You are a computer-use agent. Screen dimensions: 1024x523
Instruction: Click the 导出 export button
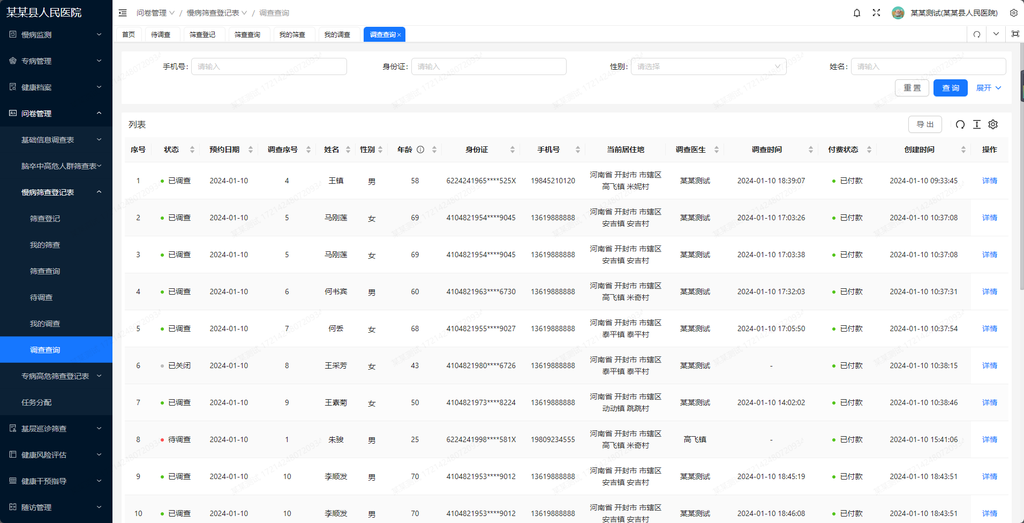point(925,124)
